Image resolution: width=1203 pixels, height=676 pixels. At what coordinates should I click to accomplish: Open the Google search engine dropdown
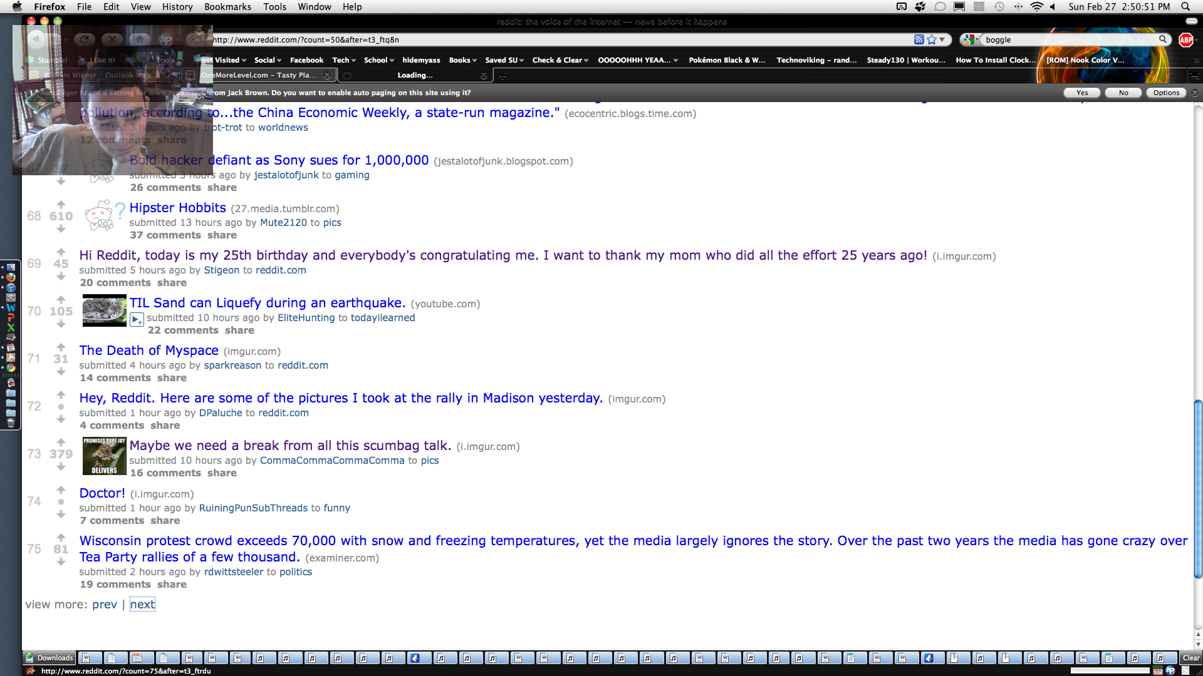(971, 39)
